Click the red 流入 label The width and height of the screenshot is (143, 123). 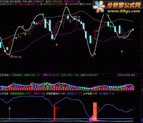click(38, 75)
